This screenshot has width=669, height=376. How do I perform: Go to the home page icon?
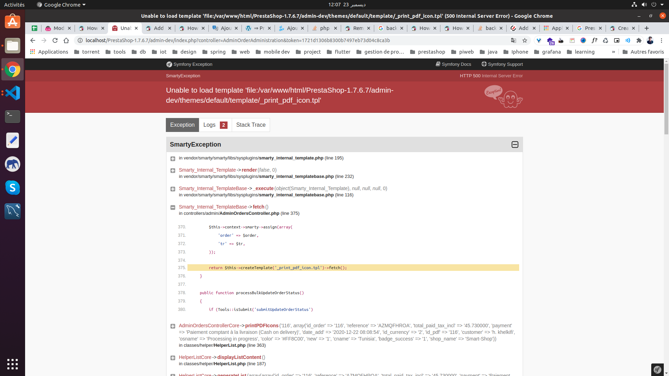coord(66,40)
